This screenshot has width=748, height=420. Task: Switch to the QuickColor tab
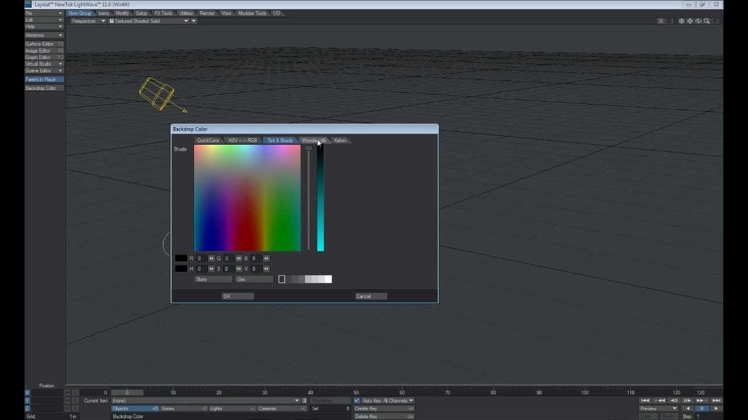click(x=208, y=141)
